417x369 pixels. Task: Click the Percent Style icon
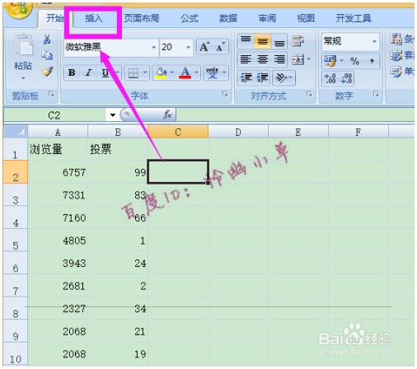354,61
